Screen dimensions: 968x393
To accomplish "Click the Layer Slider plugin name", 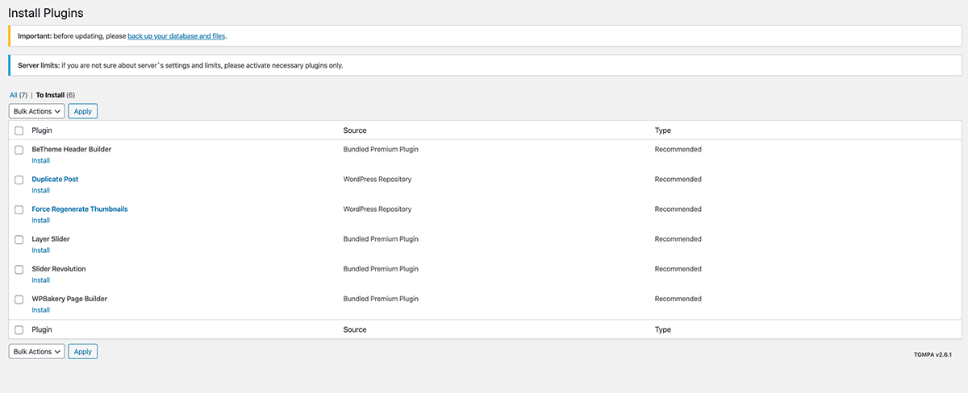I will pyautogui.click(x=51, y=239).
